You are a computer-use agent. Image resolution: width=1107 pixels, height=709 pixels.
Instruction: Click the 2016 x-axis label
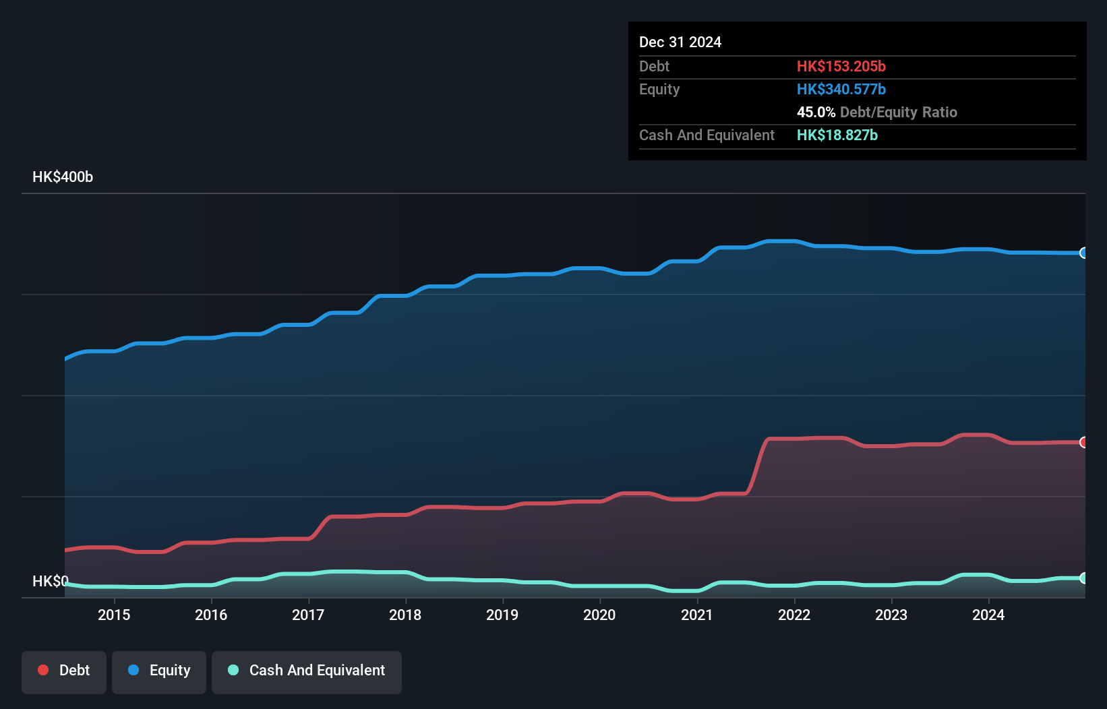click(x=211, y=615)
